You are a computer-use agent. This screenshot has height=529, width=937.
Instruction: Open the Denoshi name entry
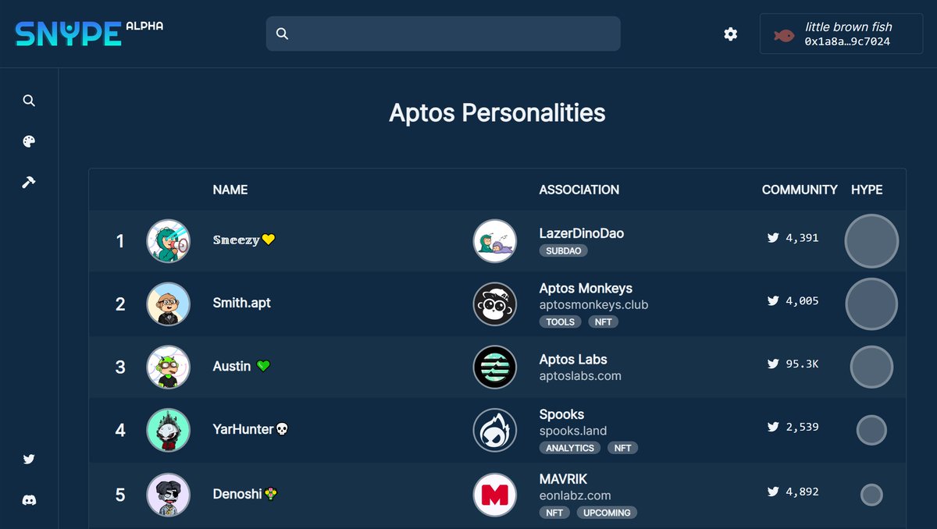pos(245,494)
